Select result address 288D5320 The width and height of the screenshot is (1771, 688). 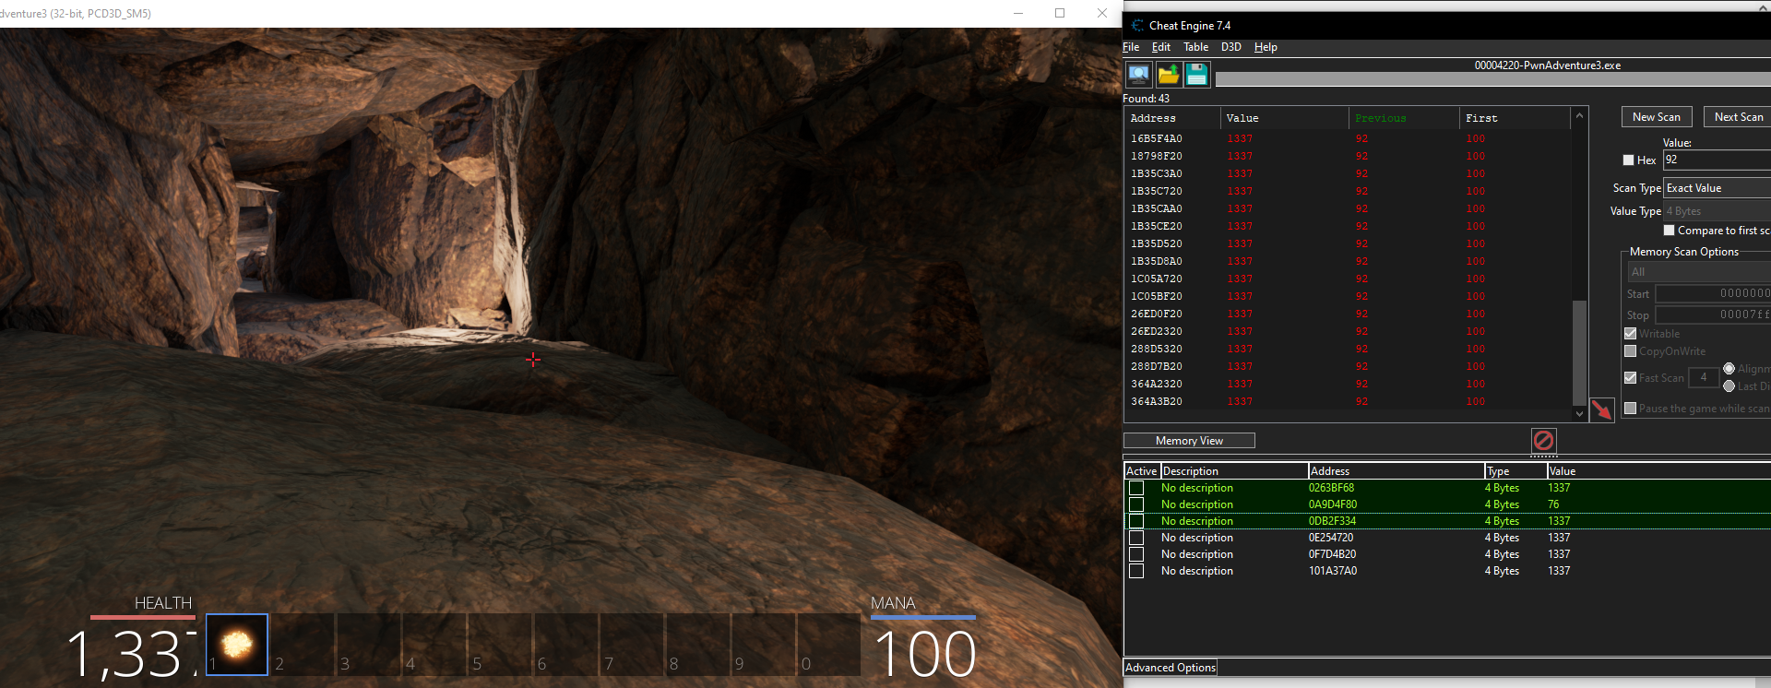point(1156,349)
